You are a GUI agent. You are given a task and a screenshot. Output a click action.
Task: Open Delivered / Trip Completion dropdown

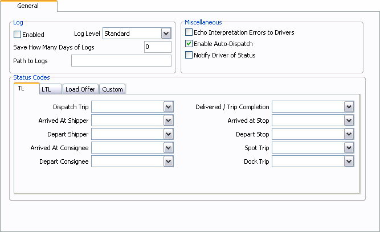(x=349, y=107)
